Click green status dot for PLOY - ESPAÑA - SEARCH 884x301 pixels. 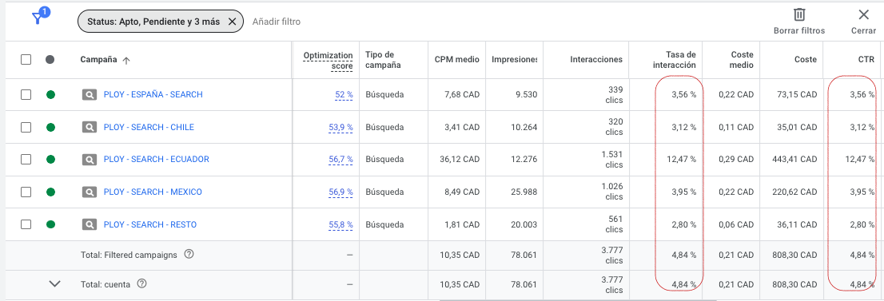50,95
